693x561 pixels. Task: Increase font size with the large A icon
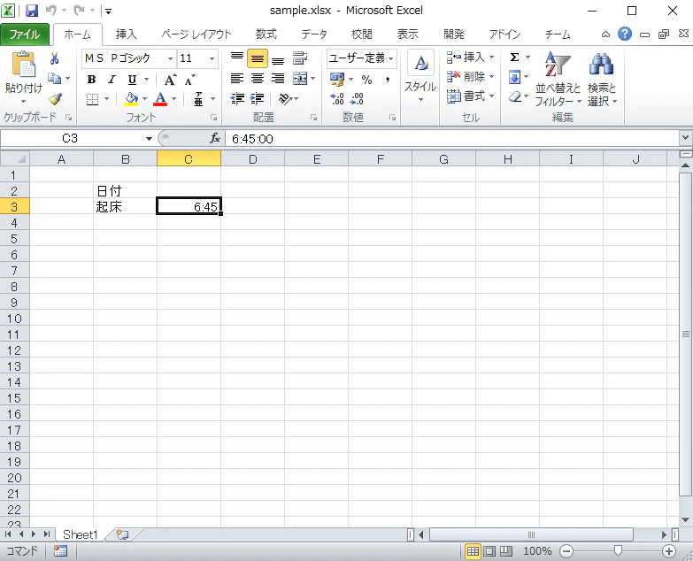170,80
